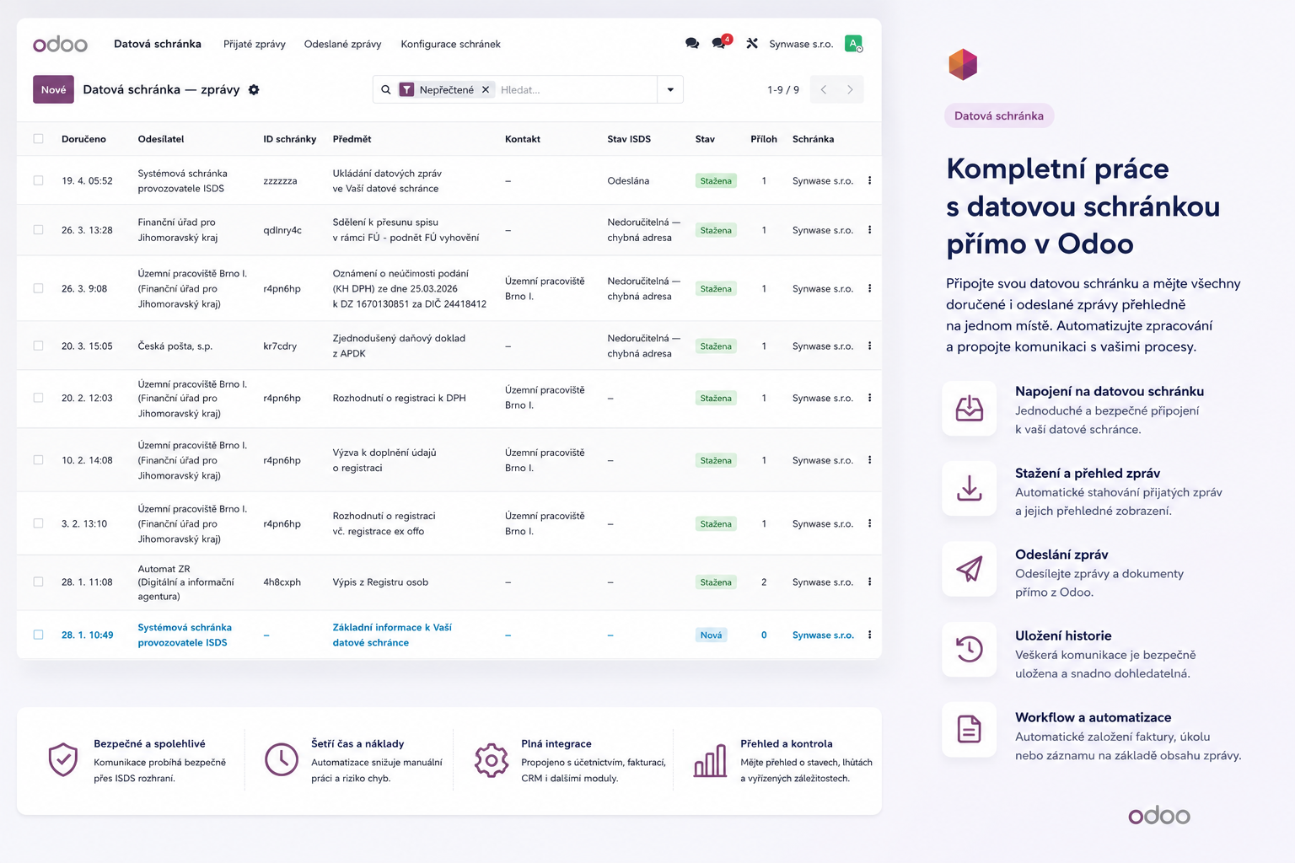Open the Odeslané zprávy menu
This screenshot has height=863, width=1295.
342,44
